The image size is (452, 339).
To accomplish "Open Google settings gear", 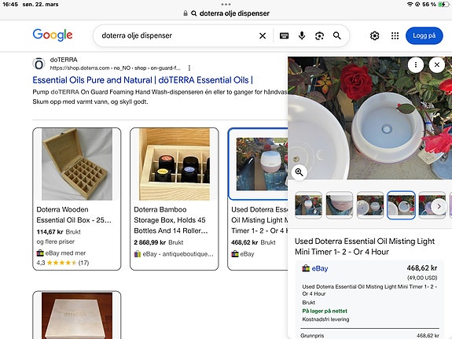I will click(x=374, y=35).
